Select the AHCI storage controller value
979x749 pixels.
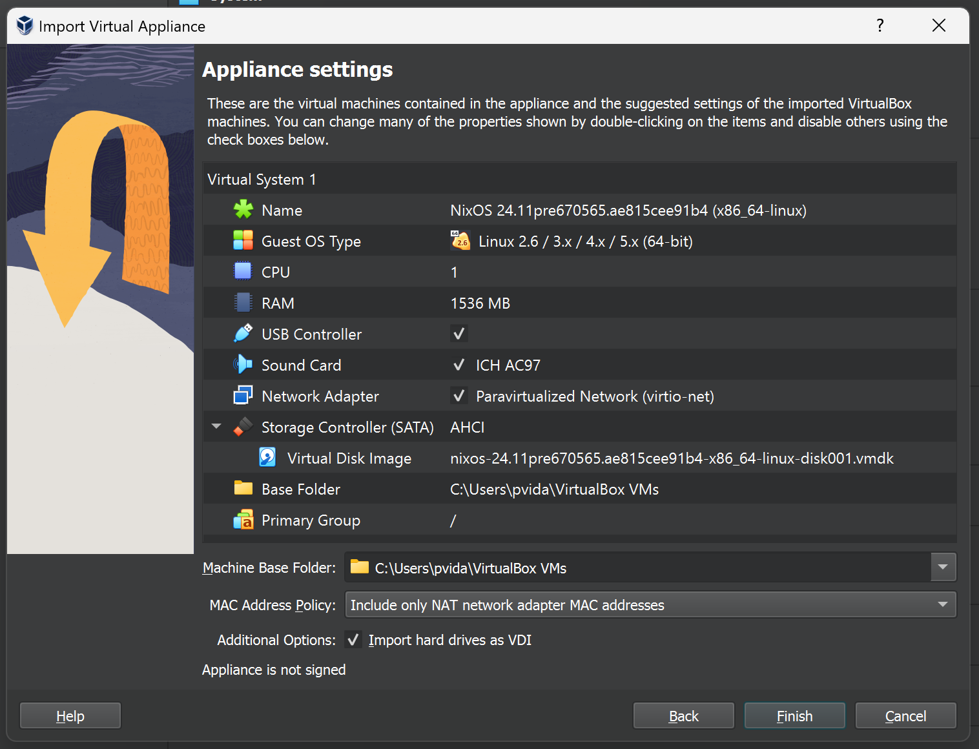(x=468, y=427)
